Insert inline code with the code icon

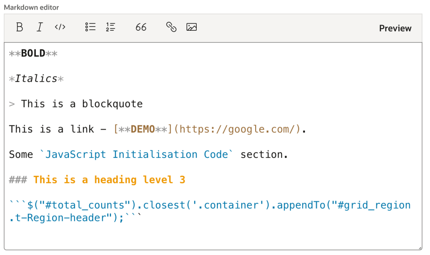coord(60,27)
